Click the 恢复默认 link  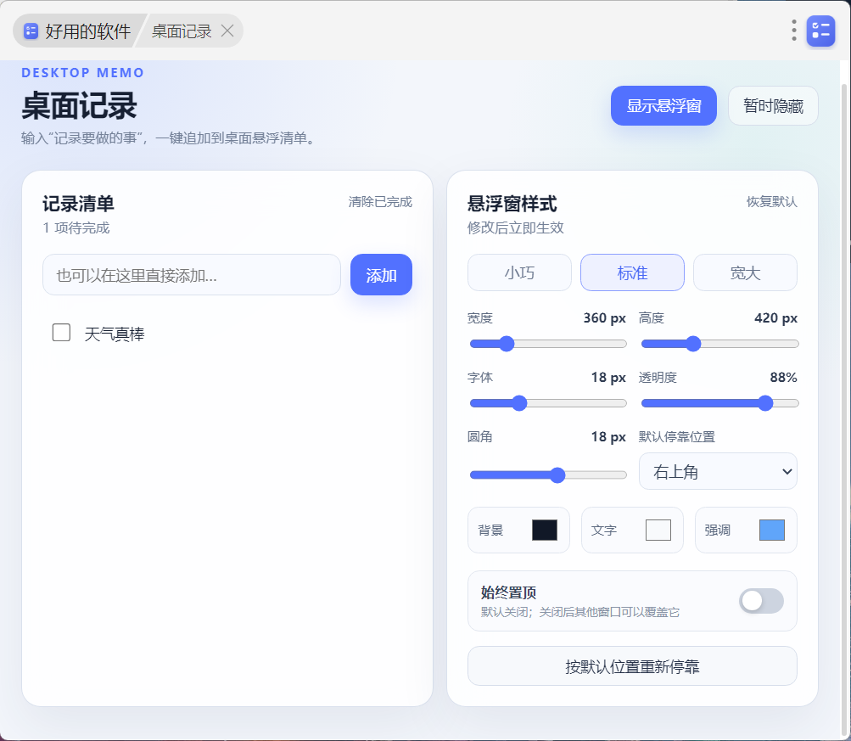coord(771,202)
